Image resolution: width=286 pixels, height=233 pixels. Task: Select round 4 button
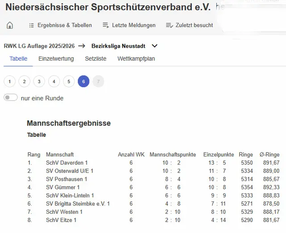pyautogui.click(x=54, y=82)
